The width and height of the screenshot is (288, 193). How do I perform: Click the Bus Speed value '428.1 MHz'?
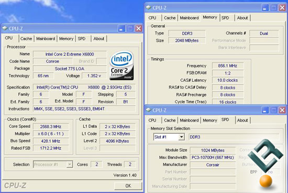click(51, 141)
